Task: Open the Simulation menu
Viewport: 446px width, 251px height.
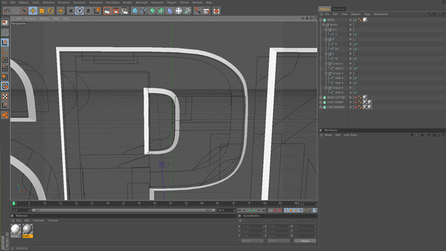Action: pyautogui.click(x=113, y=3)
